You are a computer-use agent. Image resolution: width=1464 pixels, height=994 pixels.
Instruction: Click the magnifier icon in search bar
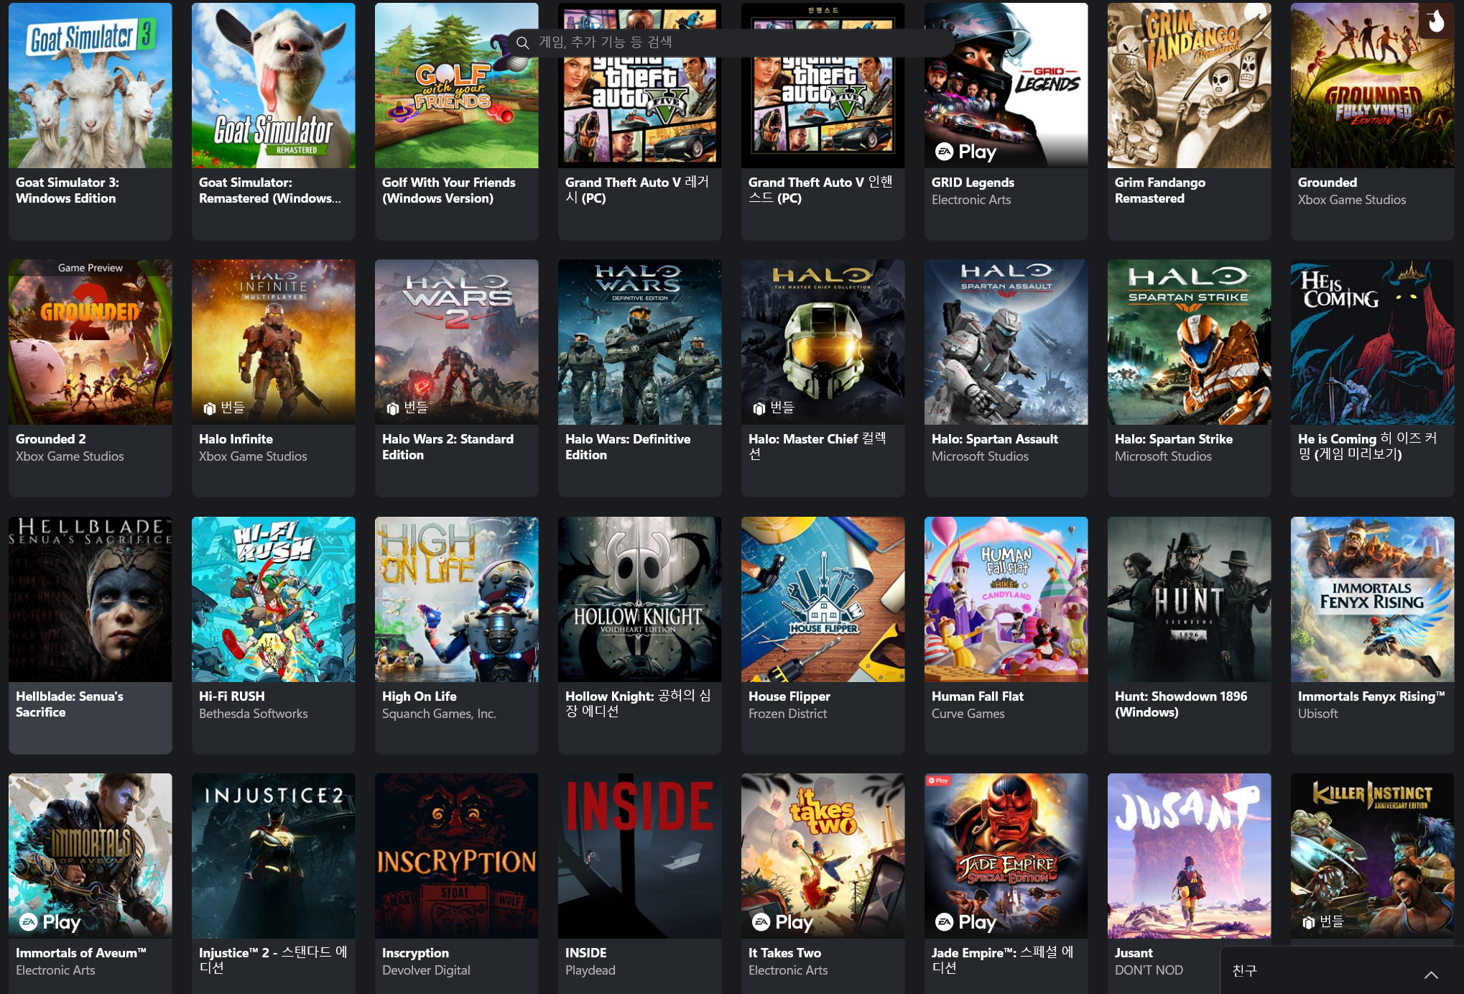[x=523, y=42]
